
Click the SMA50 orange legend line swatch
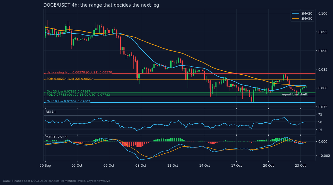[296, 19]
